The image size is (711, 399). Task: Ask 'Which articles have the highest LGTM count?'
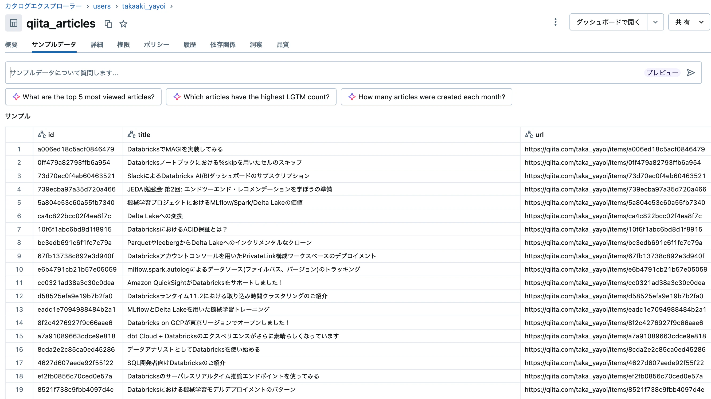(251, 97)
